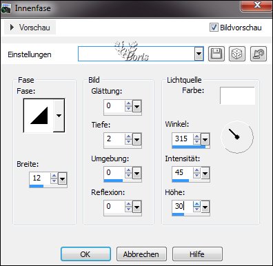
Task: Randomize parameters with the dice icon
Action: (237, 54)
